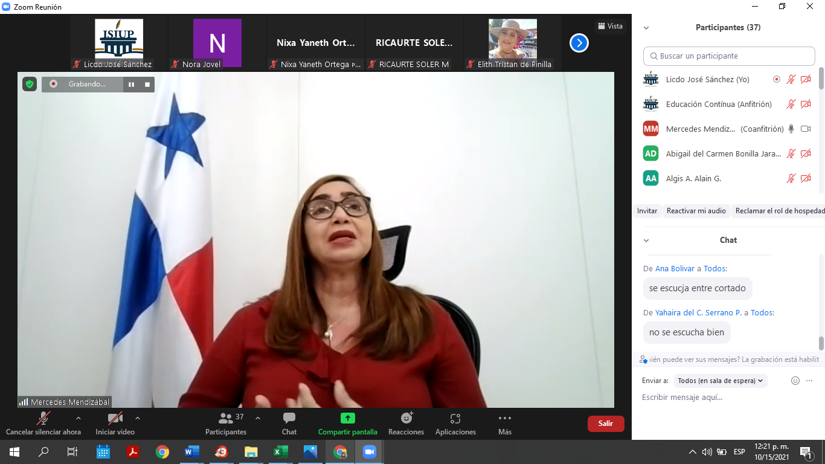
Task: Select the AA avatar in participants list
Action: (650, 178)
